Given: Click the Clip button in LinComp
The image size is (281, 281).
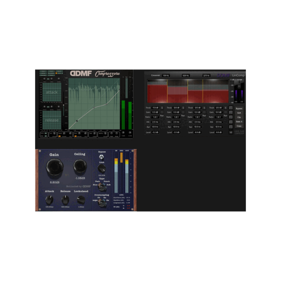Looking at the screenshot, I should click(239, 117).
